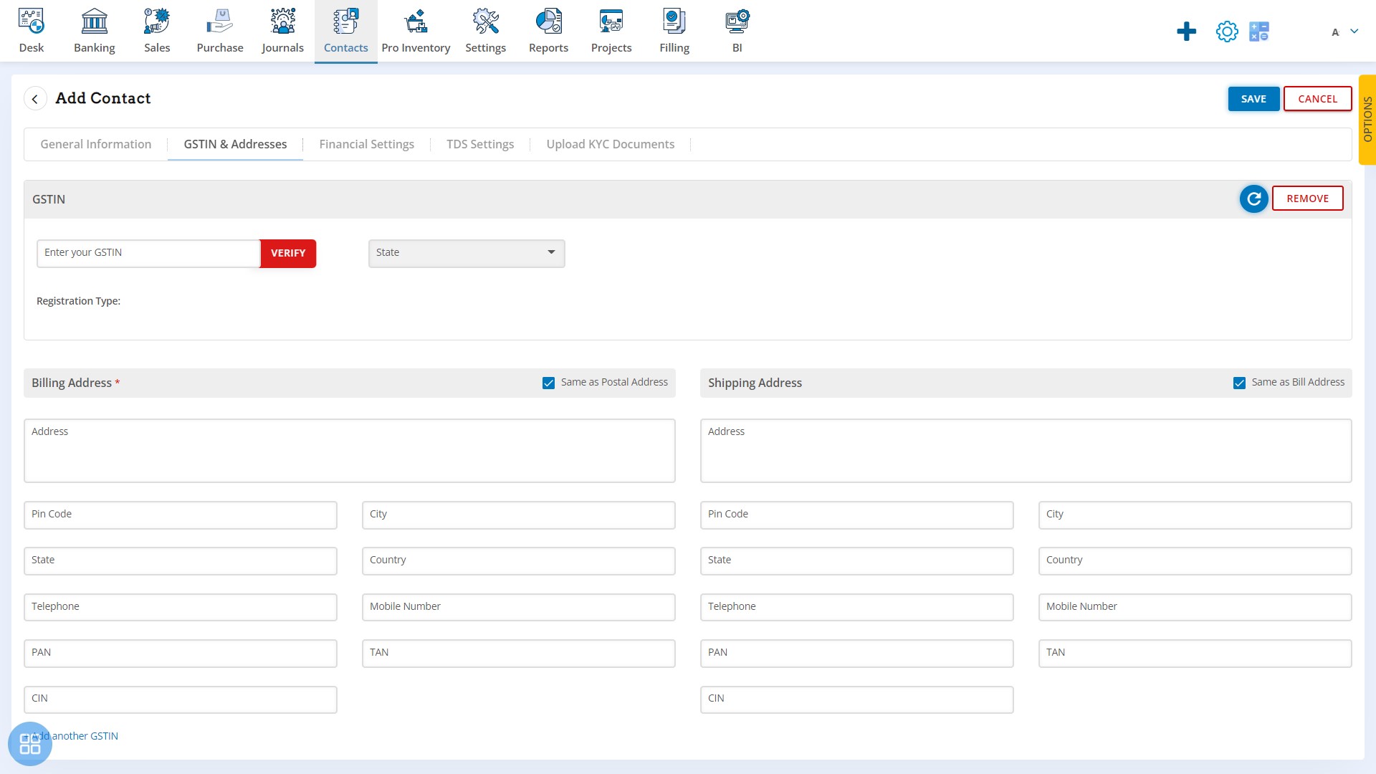1376x774 pixels.
Task: Focus the billing TAN field
Action: coord(519,654)
